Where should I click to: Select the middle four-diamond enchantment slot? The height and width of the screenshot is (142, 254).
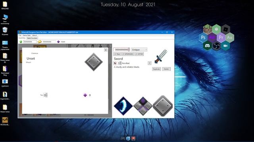click(x=143, y=106)
